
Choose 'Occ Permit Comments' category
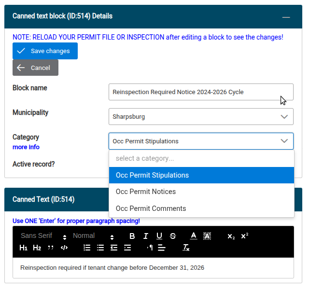click(x=201, y=208)
